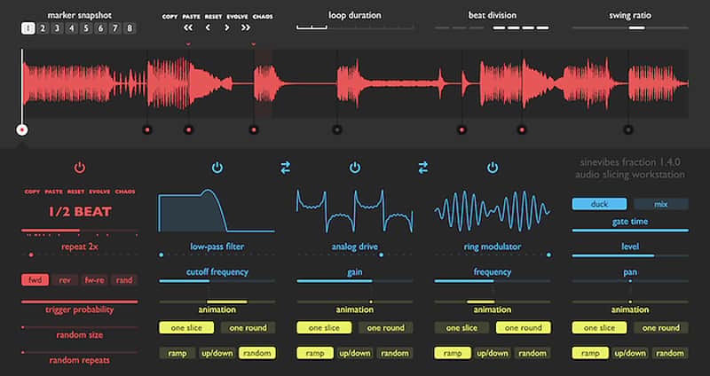Jump to last marker with double-right arrows

[x=246, y=27]
